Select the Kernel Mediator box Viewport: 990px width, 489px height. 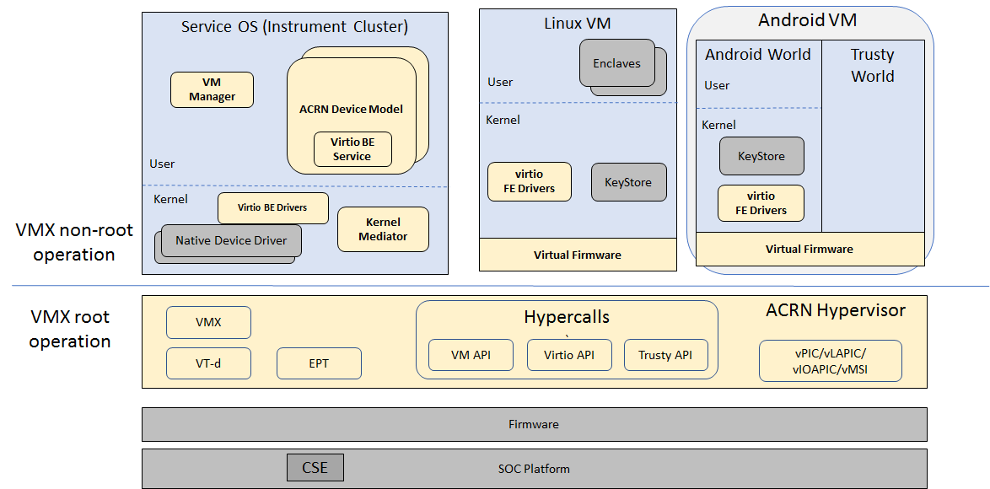[x=383, y=229]
